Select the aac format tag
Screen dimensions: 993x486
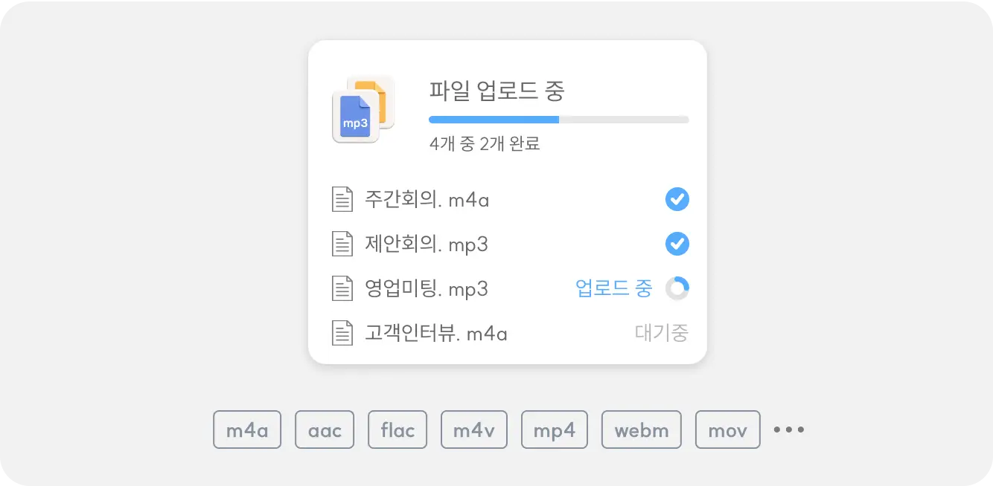325,430
